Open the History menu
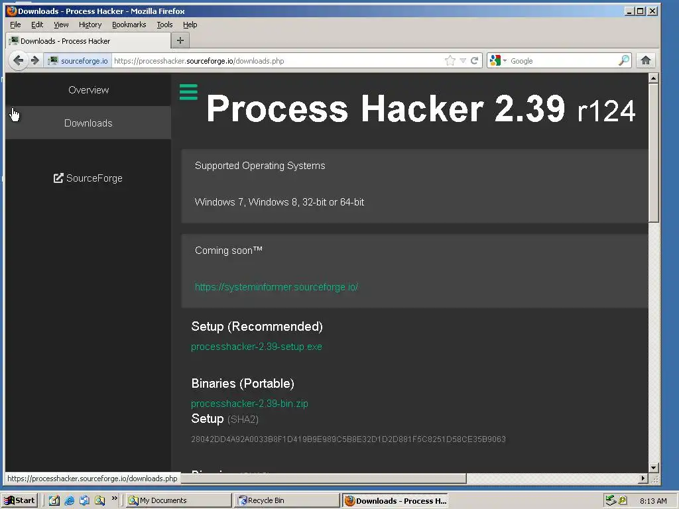The width and height of the screenshot is (679, 509). coord(90,25)
